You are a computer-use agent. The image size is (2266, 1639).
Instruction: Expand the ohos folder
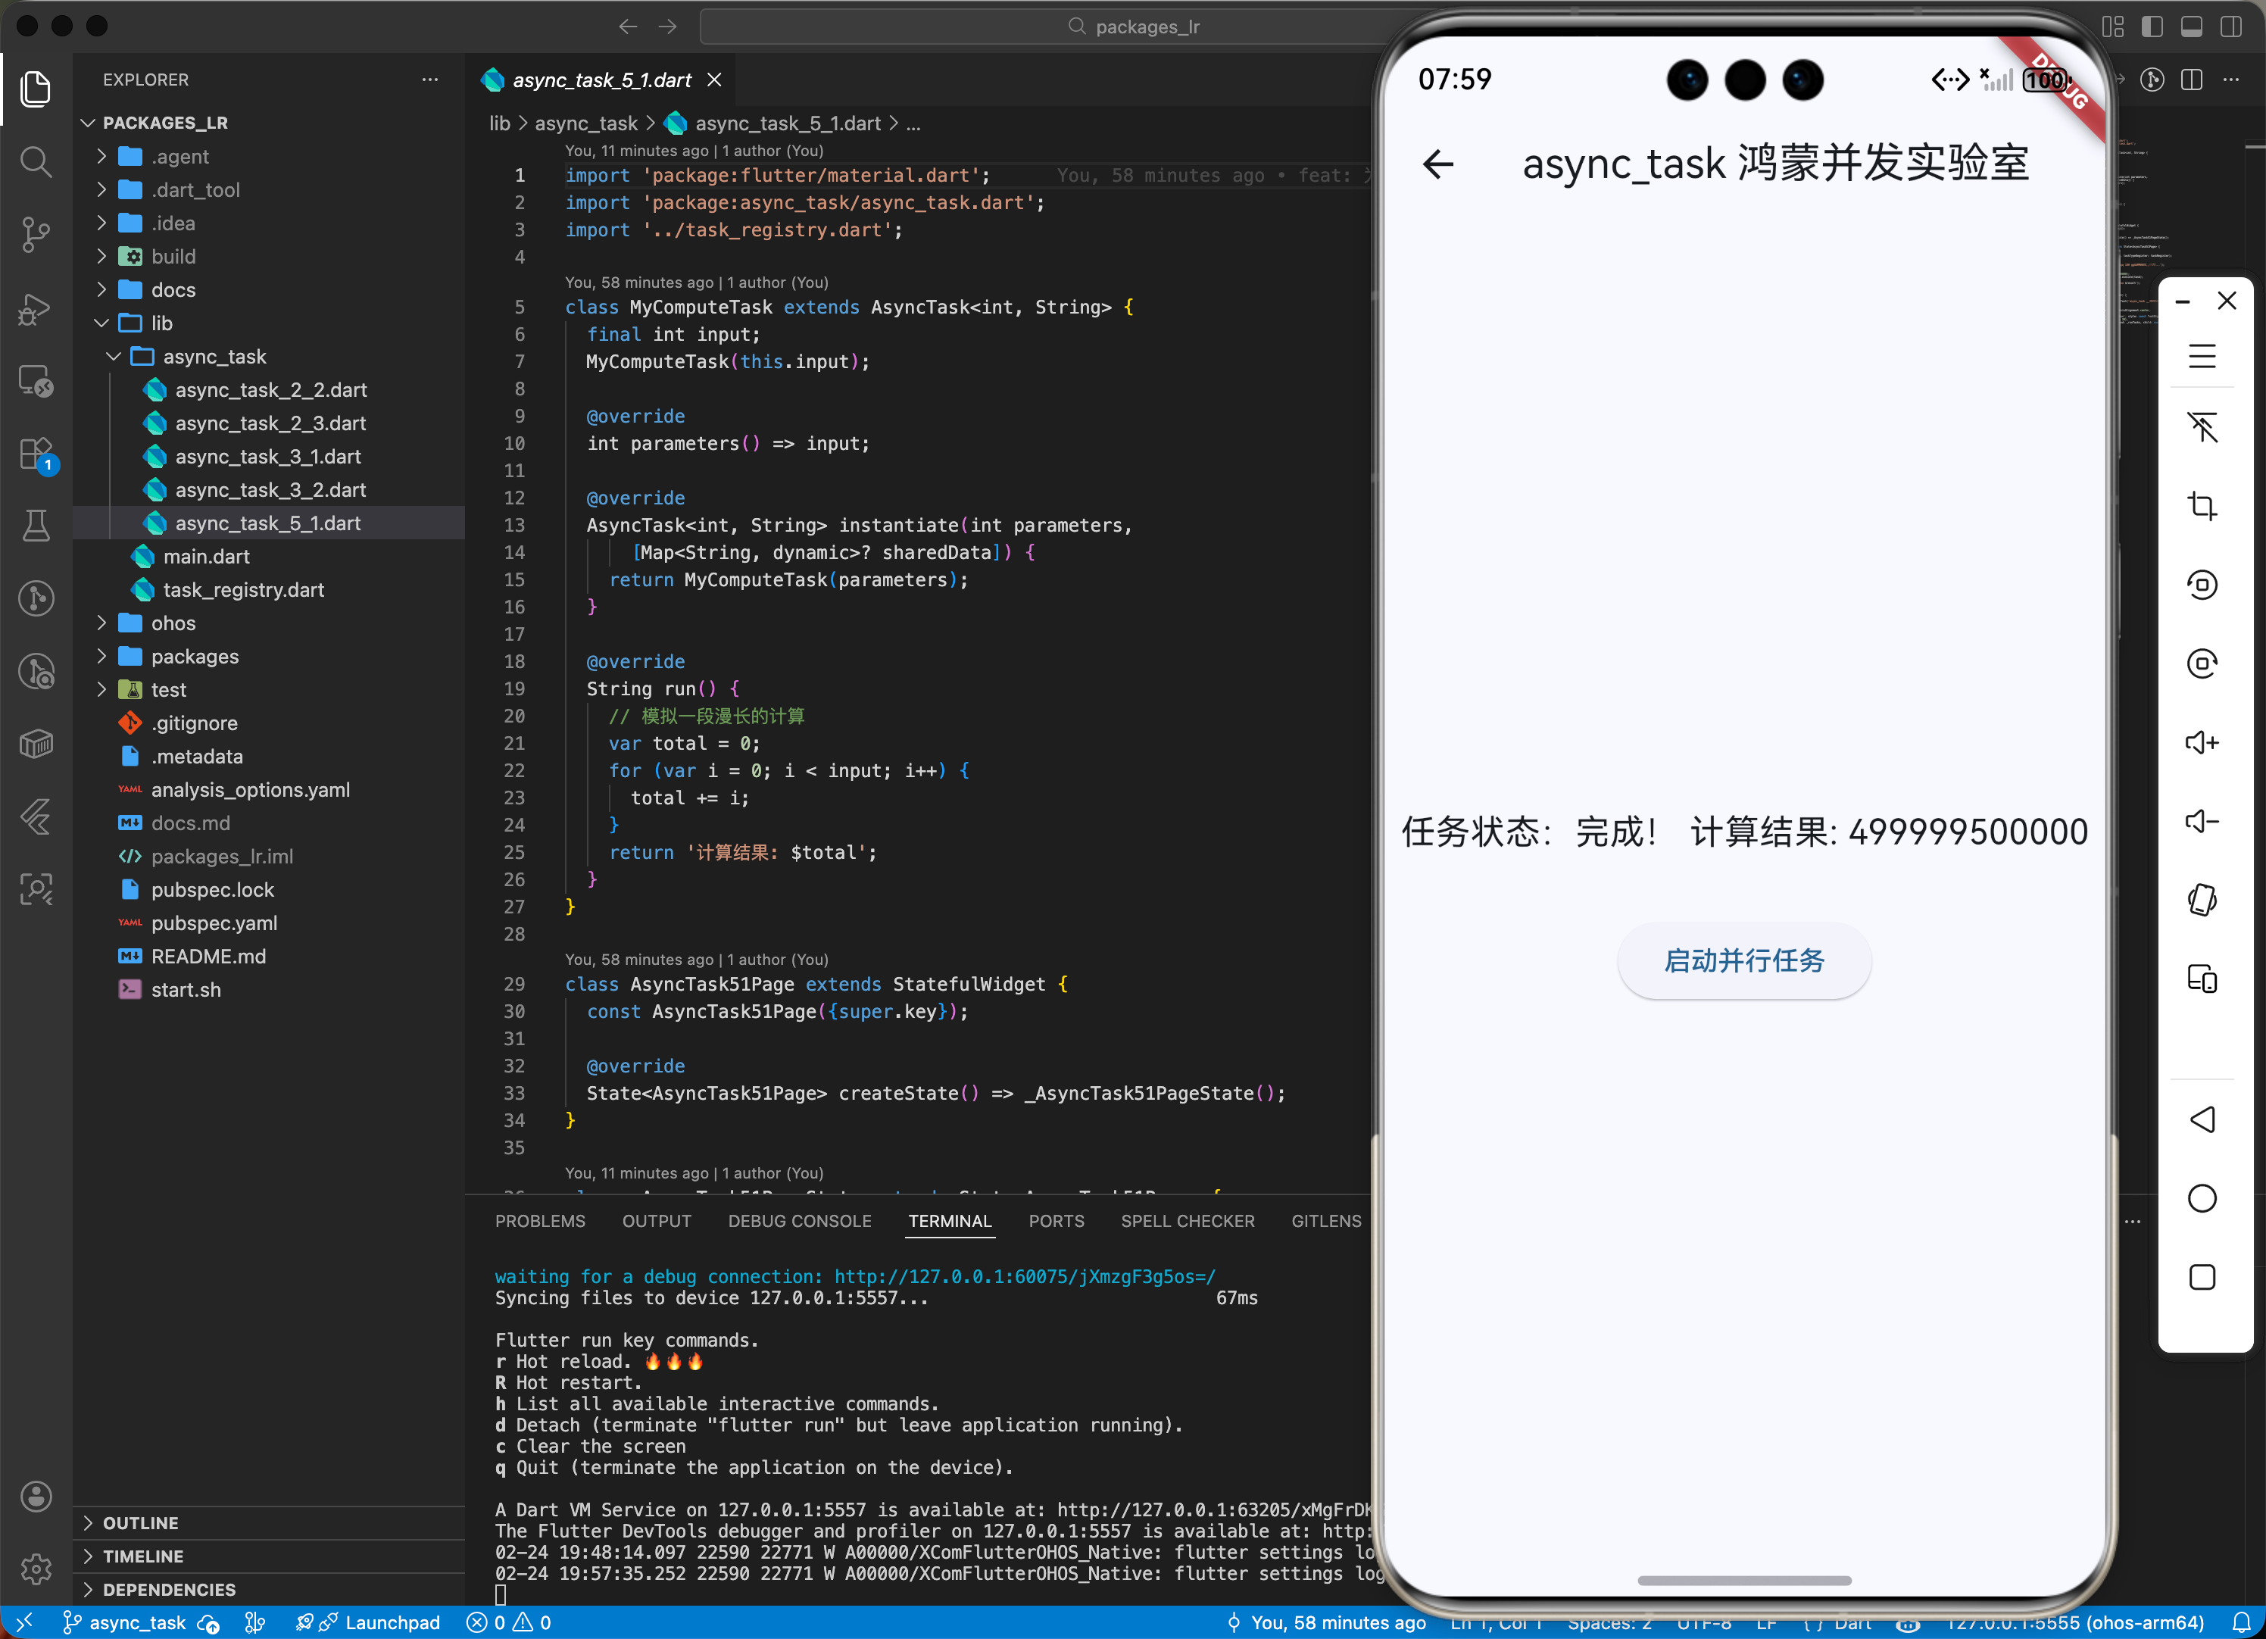point(173,623)
